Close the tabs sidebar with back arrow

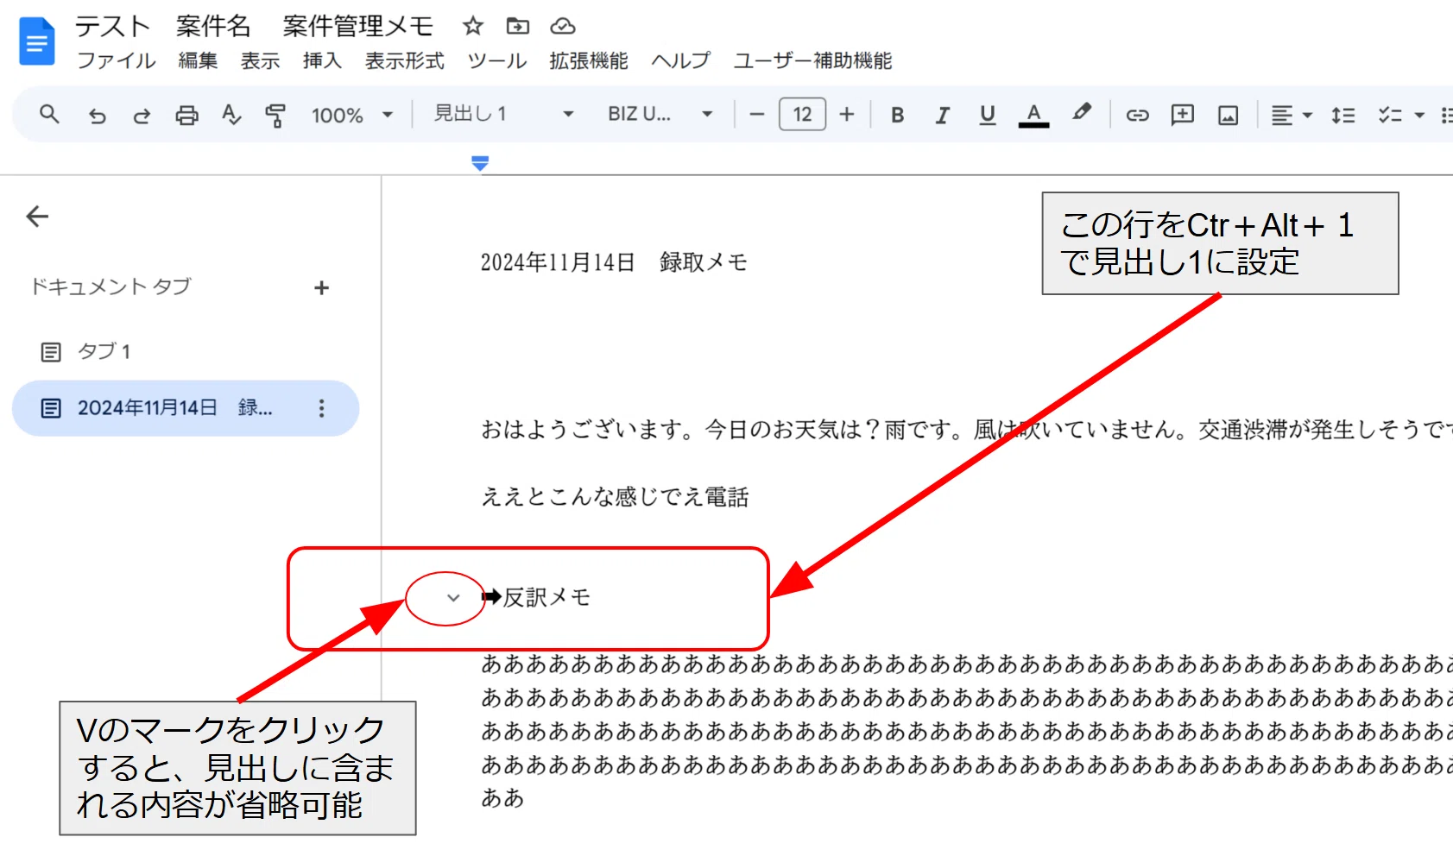tap(37, 217)
